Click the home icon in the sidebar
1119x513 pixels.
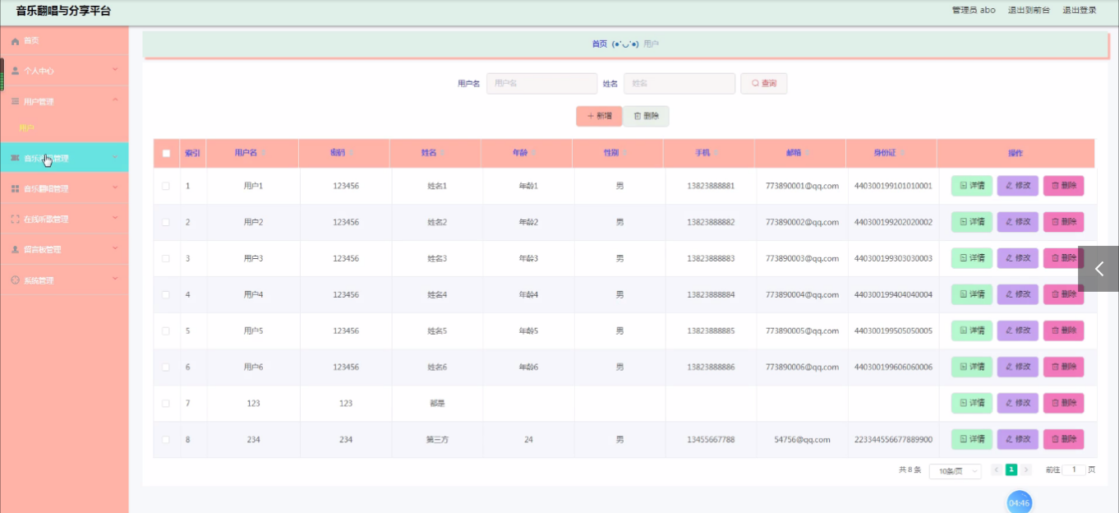(x=15, y=41)
